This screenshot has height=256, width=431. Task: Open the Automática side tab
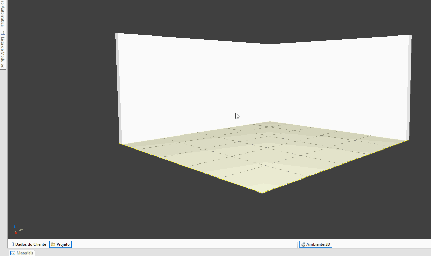click(3, 14)
